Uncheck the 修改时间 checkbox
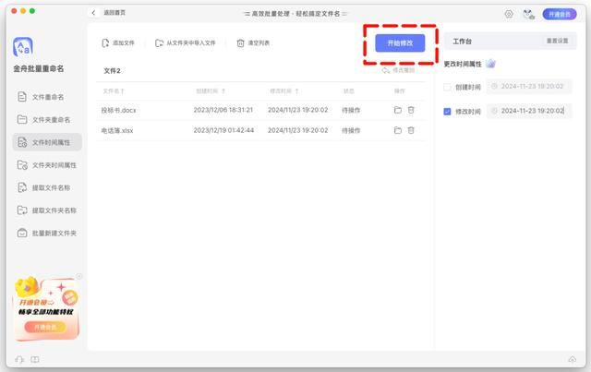591x372 pixels. tap(448, 111)
